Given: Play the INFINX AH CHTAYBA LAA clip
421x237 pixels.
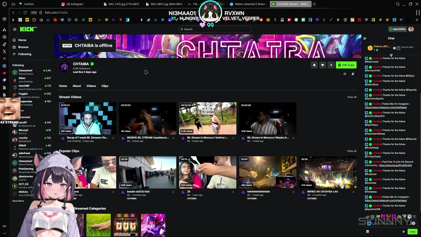Looking at the screenshot, I should tap(328, 172).
